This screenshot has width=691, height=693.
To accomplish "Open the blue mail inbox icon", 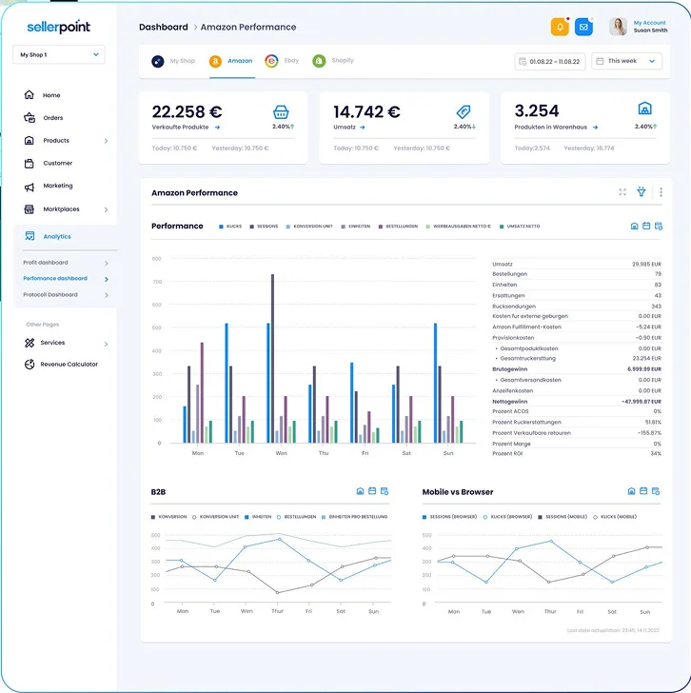I will click(583, 27).
